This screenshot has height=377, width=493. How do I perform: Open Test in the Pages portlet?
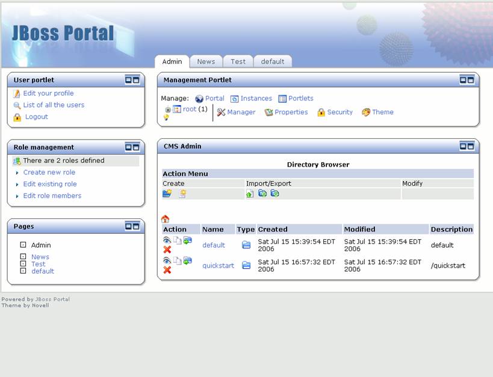(x=39, y=264)
